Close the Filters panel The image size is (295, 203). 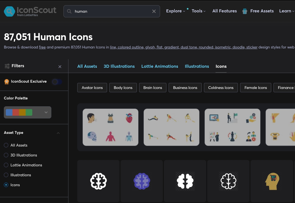[x=60, y=67]
